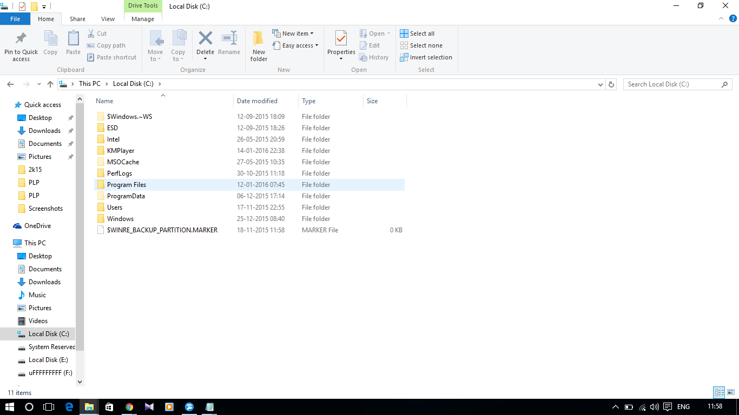
Task: Select the Users folder row
Action: pos(249,207)
